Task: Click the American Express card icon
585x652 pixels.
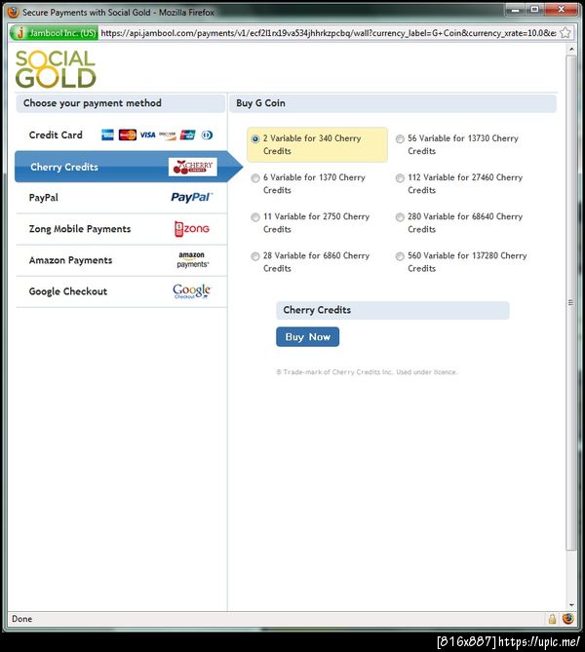Action: (108, 134)
